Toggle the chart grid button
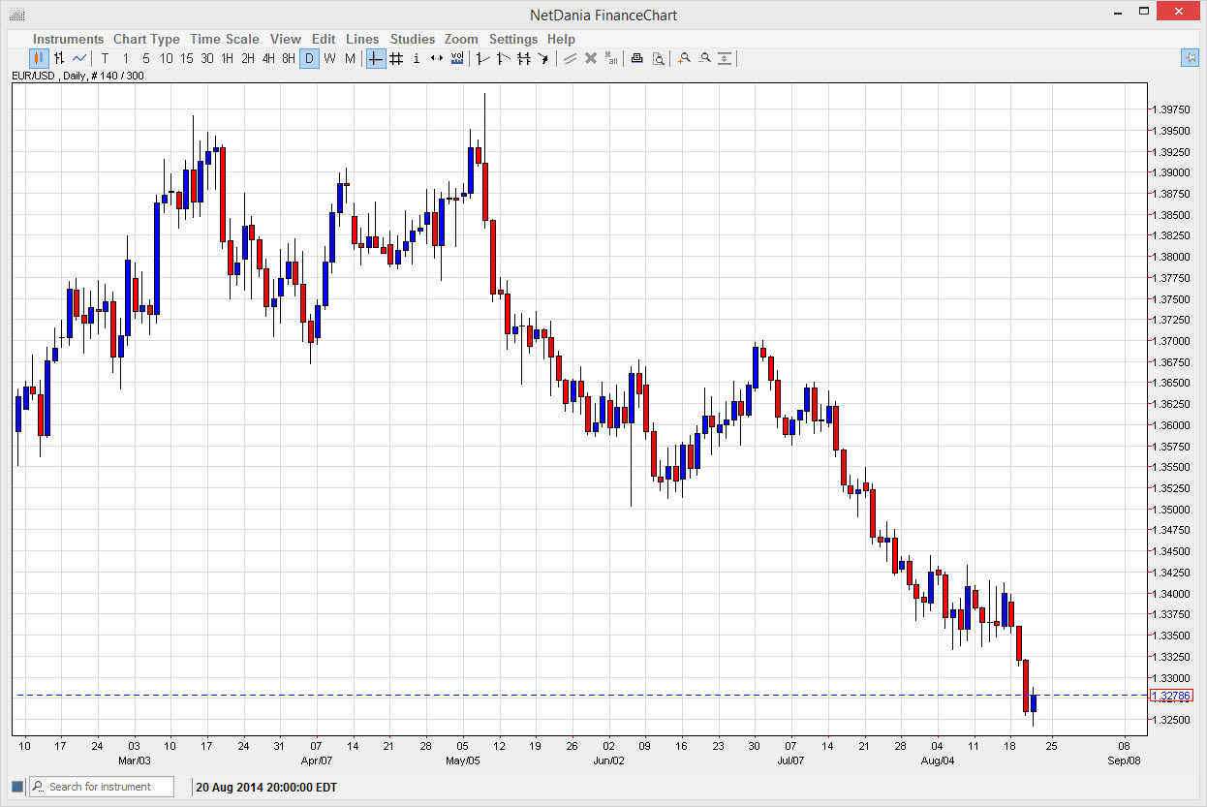The height and width of the screenshot is (807, 1207). click(395, 58)
